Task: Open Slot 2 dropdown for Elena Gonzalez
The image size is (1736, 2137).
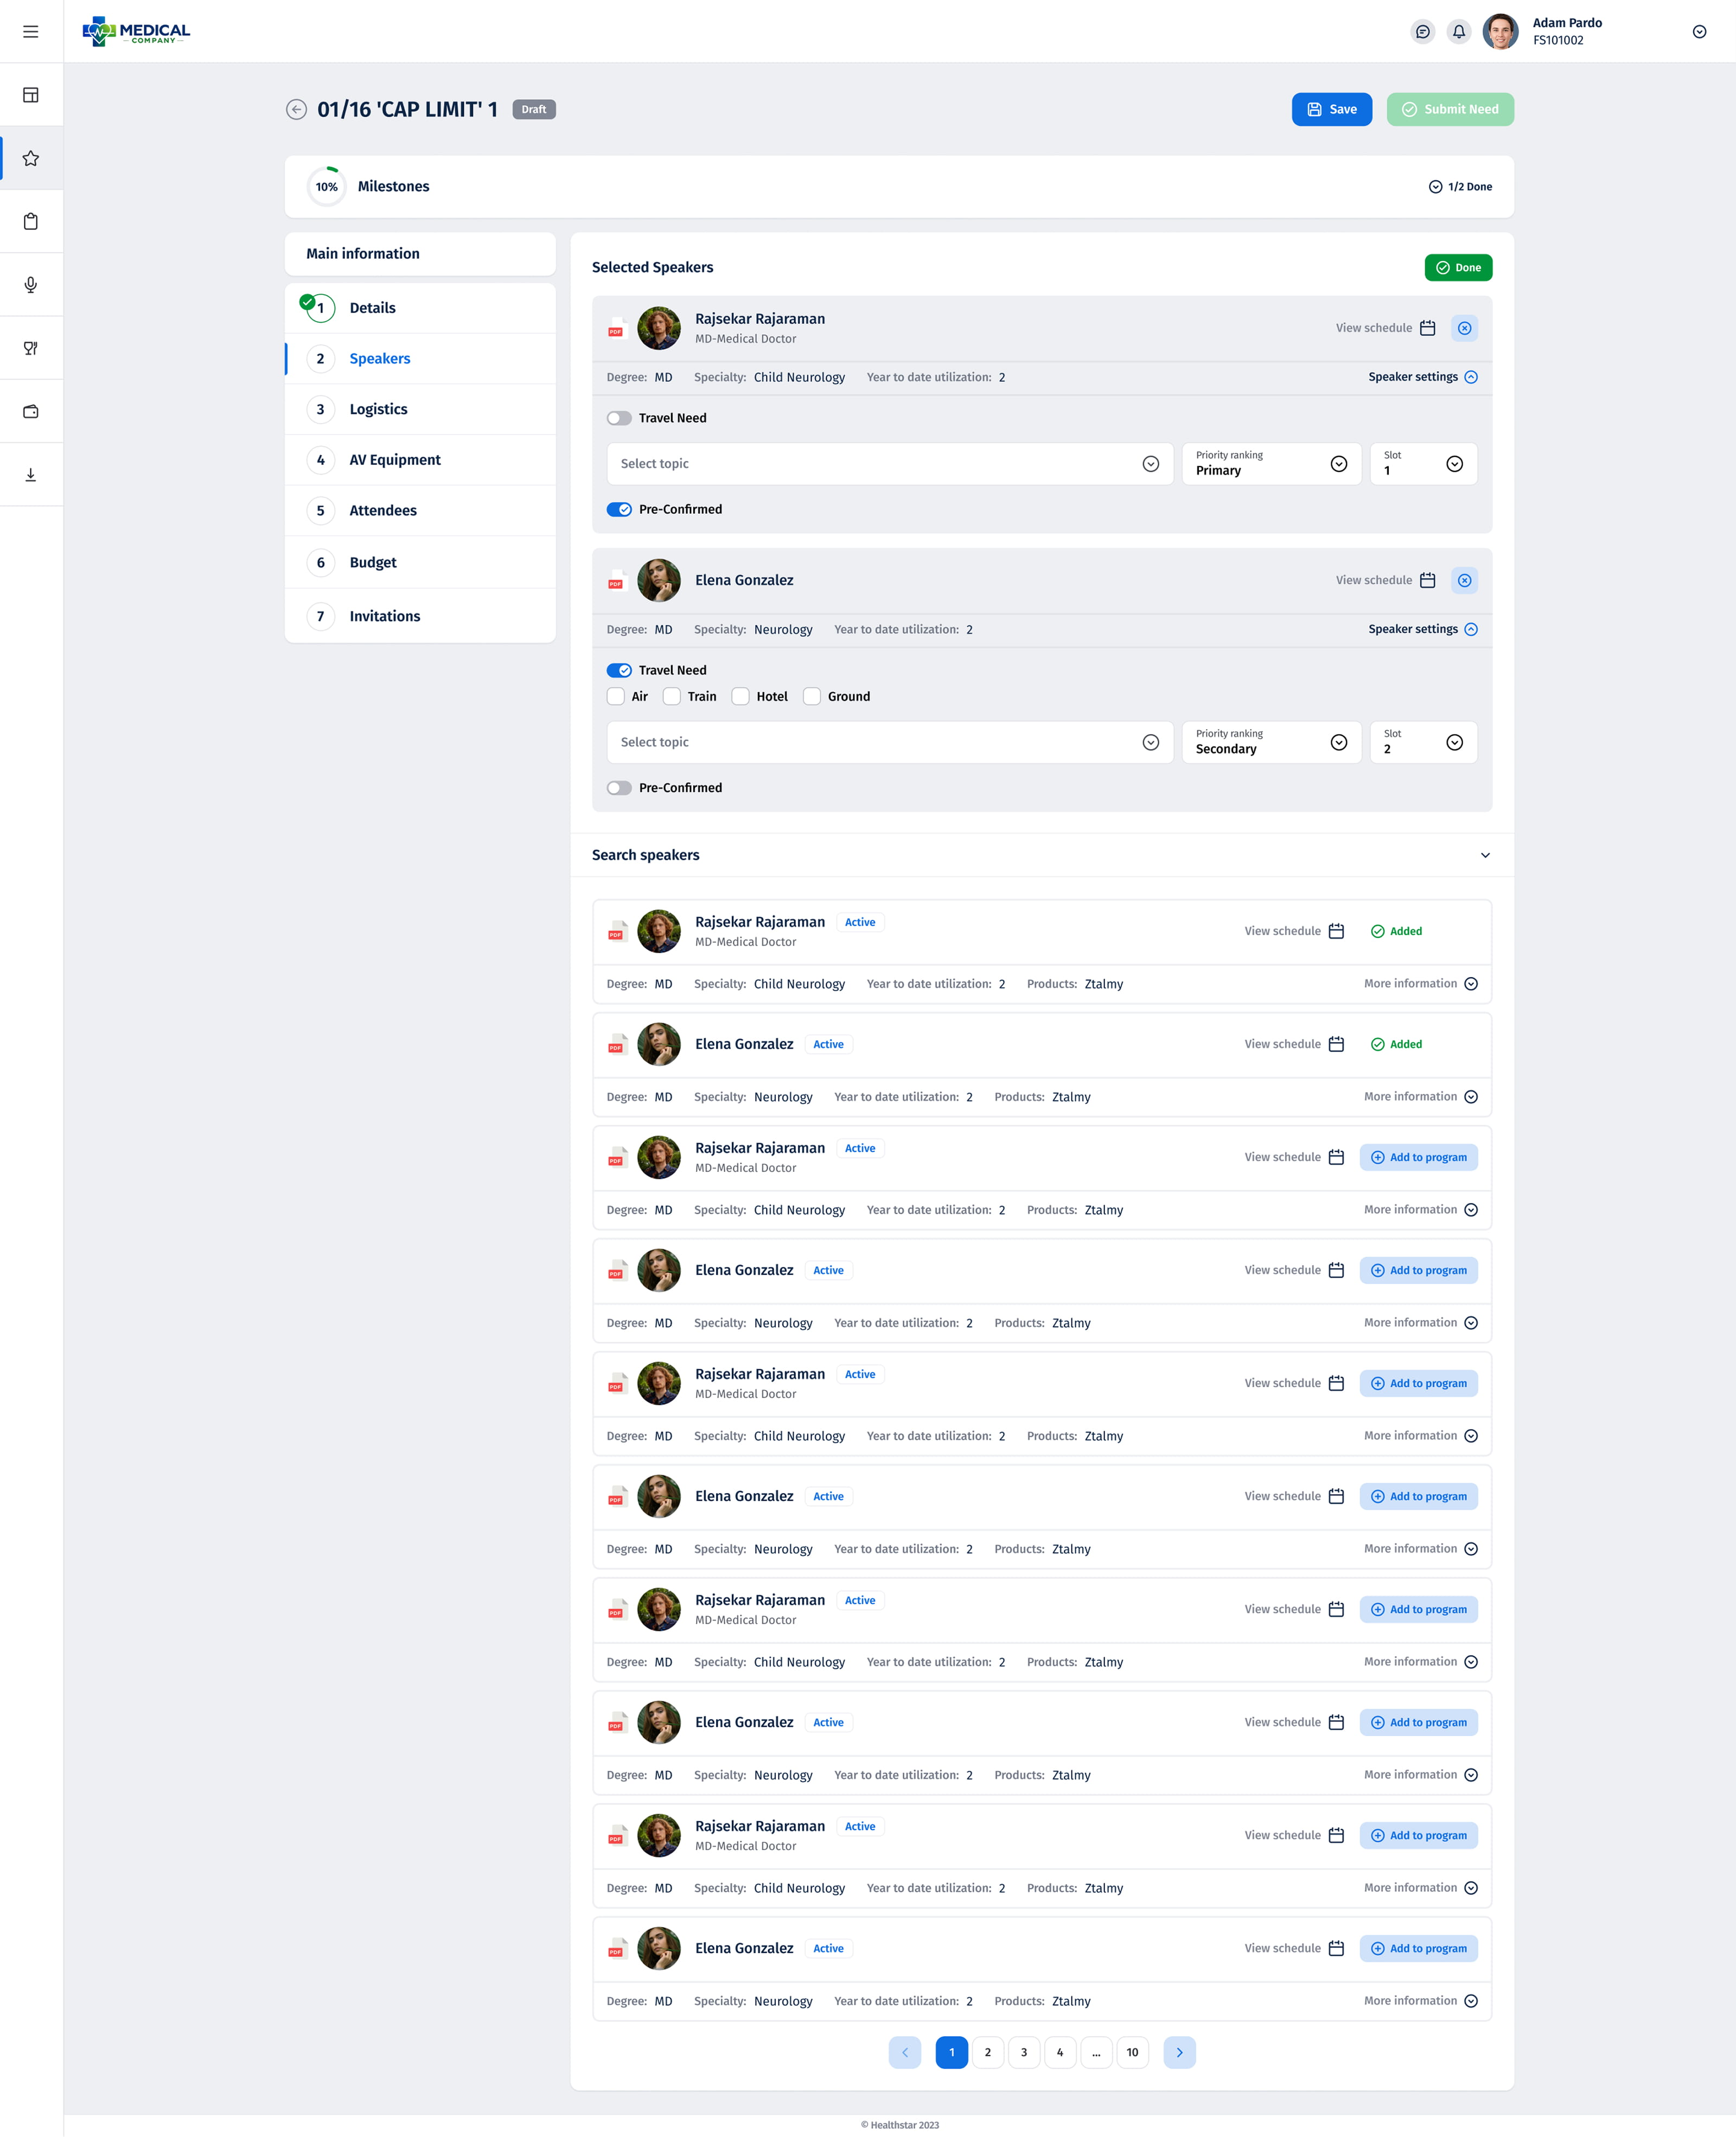Action: (1423, 742)
